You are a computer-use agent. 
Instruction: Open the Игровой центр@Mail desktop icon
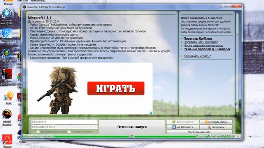point(7,14)
